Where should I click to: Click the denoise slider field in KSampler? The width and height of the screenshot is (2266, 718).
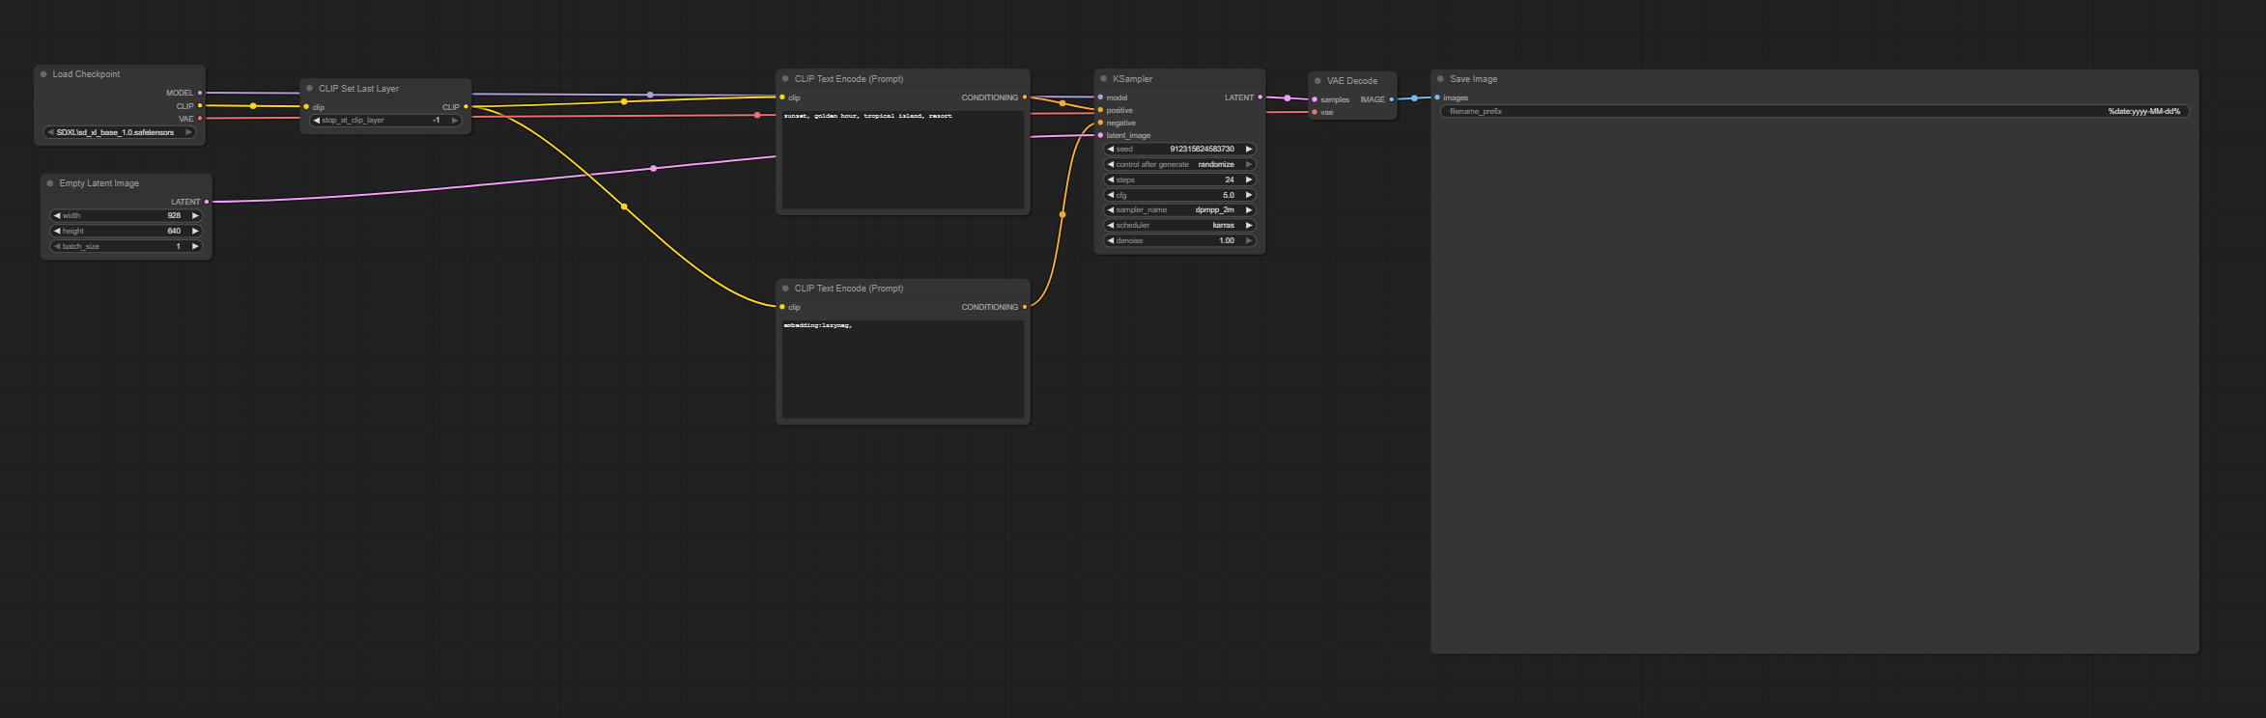tap(1178, 241)
